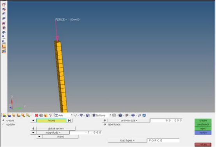Select the update radio button

[4, 124]
